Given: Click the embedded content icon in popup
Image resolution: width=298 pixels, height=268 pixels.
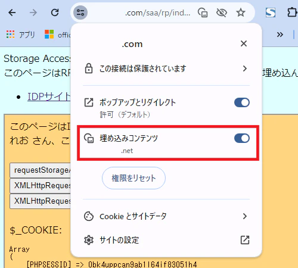Looking at the screenshot, I should tap(89, 138).
